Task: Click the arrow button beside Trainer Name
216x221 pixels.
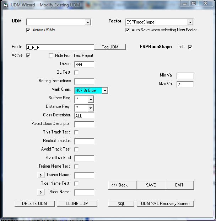Action: [x=41, y=175]
